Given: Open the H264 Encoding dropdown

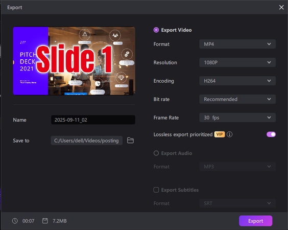Looking at the screenshot, I should point(237,81).
